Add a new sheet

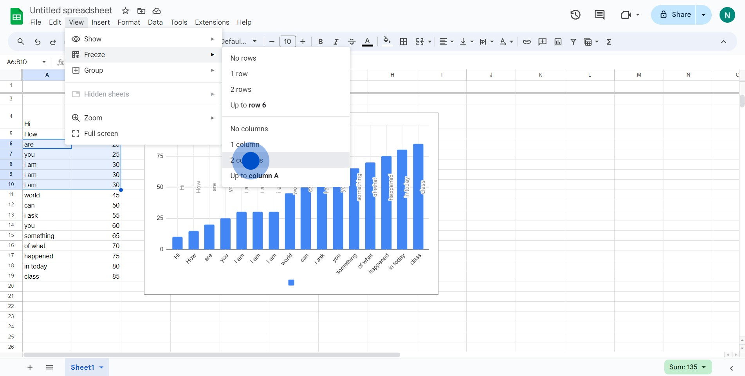pyautogui.click(x=30, y=367)
